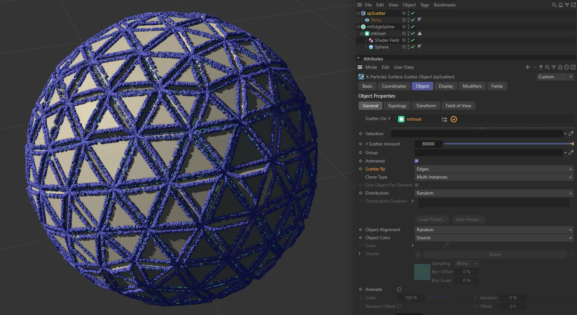Screen dimensions: 577x315
Task: Open the Clone Type dropdown
Action: pos(494,177)
